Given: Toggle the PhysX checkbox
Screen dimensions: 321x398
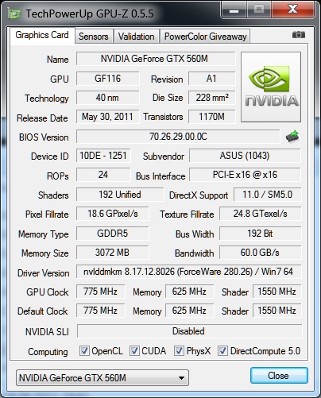Looking at the screenshot, I should pos(179,351).
